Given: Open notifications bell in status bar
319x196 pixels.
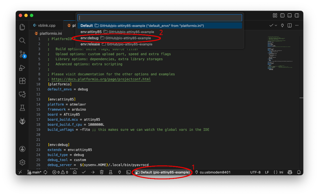Looking at the screenshot, I should [x=299, y=172].
